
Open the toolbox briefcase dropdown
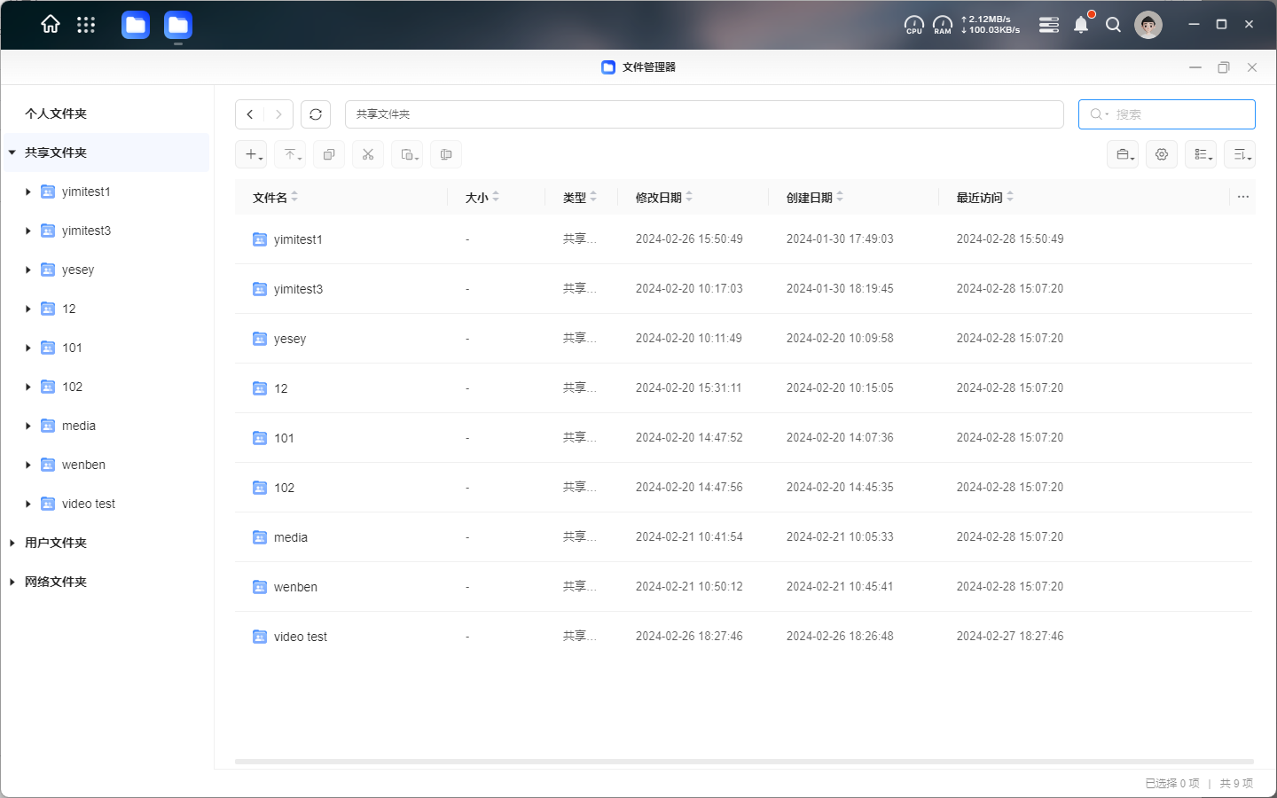tap(1123, 154)
